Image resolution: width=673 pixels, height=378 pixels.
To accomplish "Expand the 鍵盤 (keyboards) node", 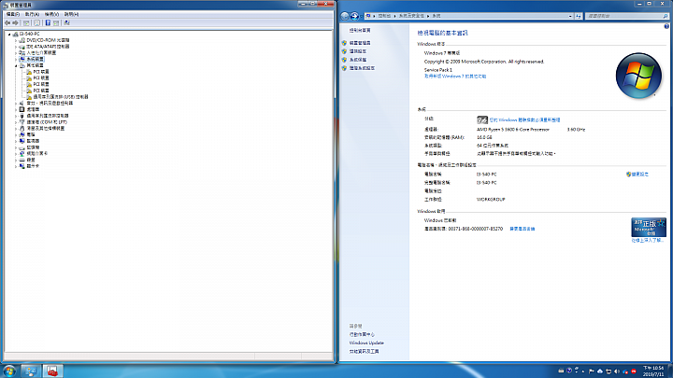I will coord(16,160).
